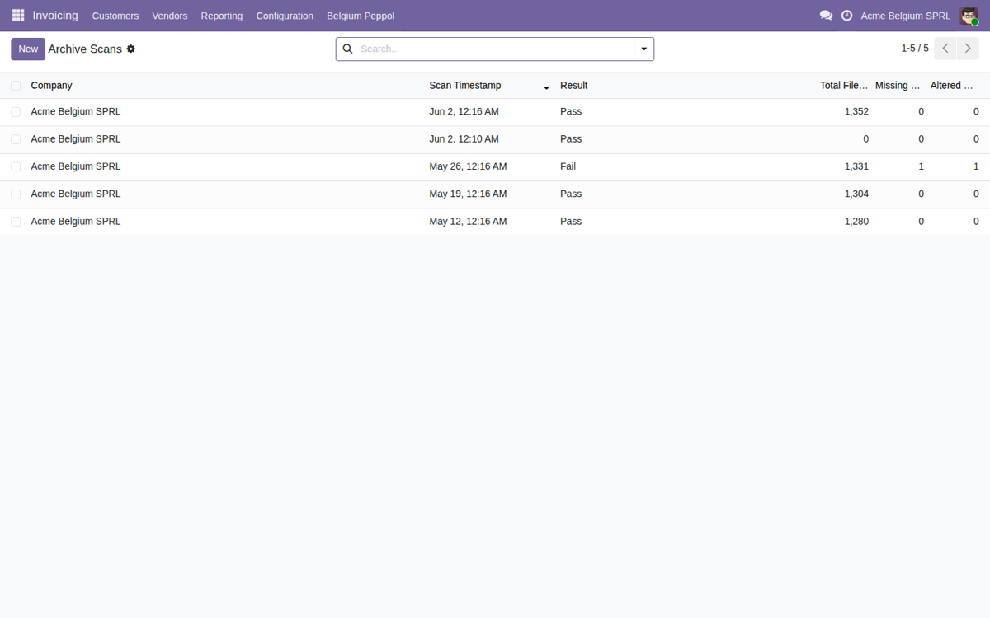This screenshot has width=990, height=618.
Task: Open the May 19, 12:16 AM timestamp
Action: pyautogui.click(x=468, y=194)
